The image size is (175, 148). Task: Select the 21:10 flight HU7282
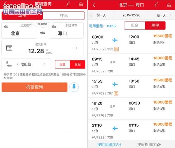pos(131,130)
